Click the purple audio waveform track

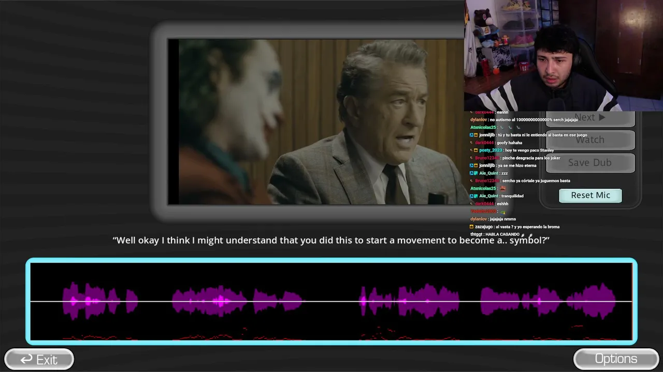coord(331,301)
